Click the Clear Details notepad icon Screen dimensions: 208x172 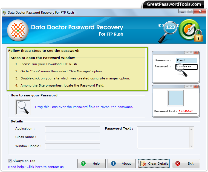(143, 164)
